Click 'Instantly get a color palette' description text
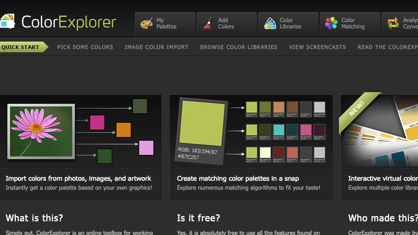This screenshot has width=418, height=235. point(79,188)
